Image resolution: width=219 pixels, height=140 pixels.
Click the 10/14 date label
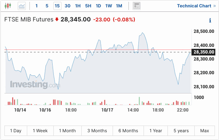20,110
